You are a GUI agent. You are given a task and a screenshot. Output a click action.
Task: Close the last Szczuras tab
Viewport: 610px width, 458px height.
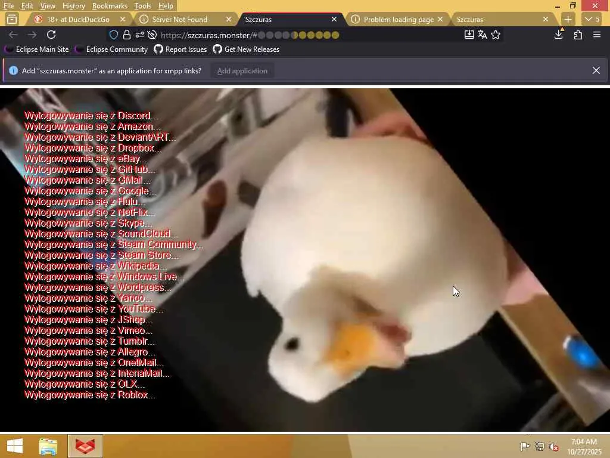coord(546,19)
